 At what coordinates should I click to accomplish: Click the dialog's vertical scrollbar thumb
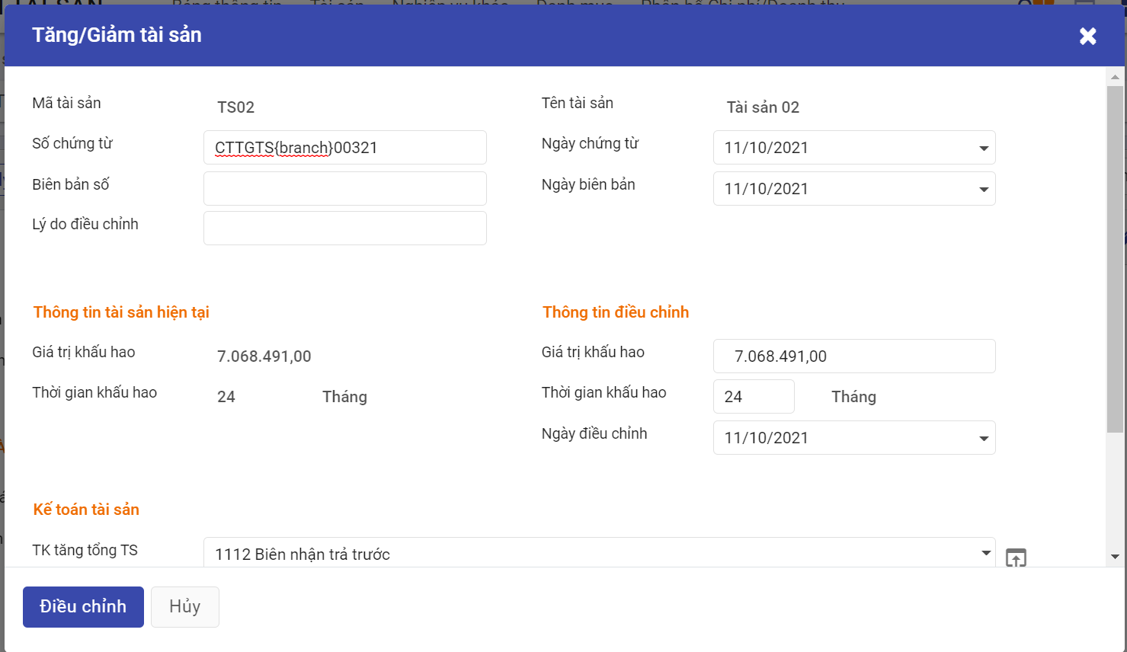tap(1115, 259)
